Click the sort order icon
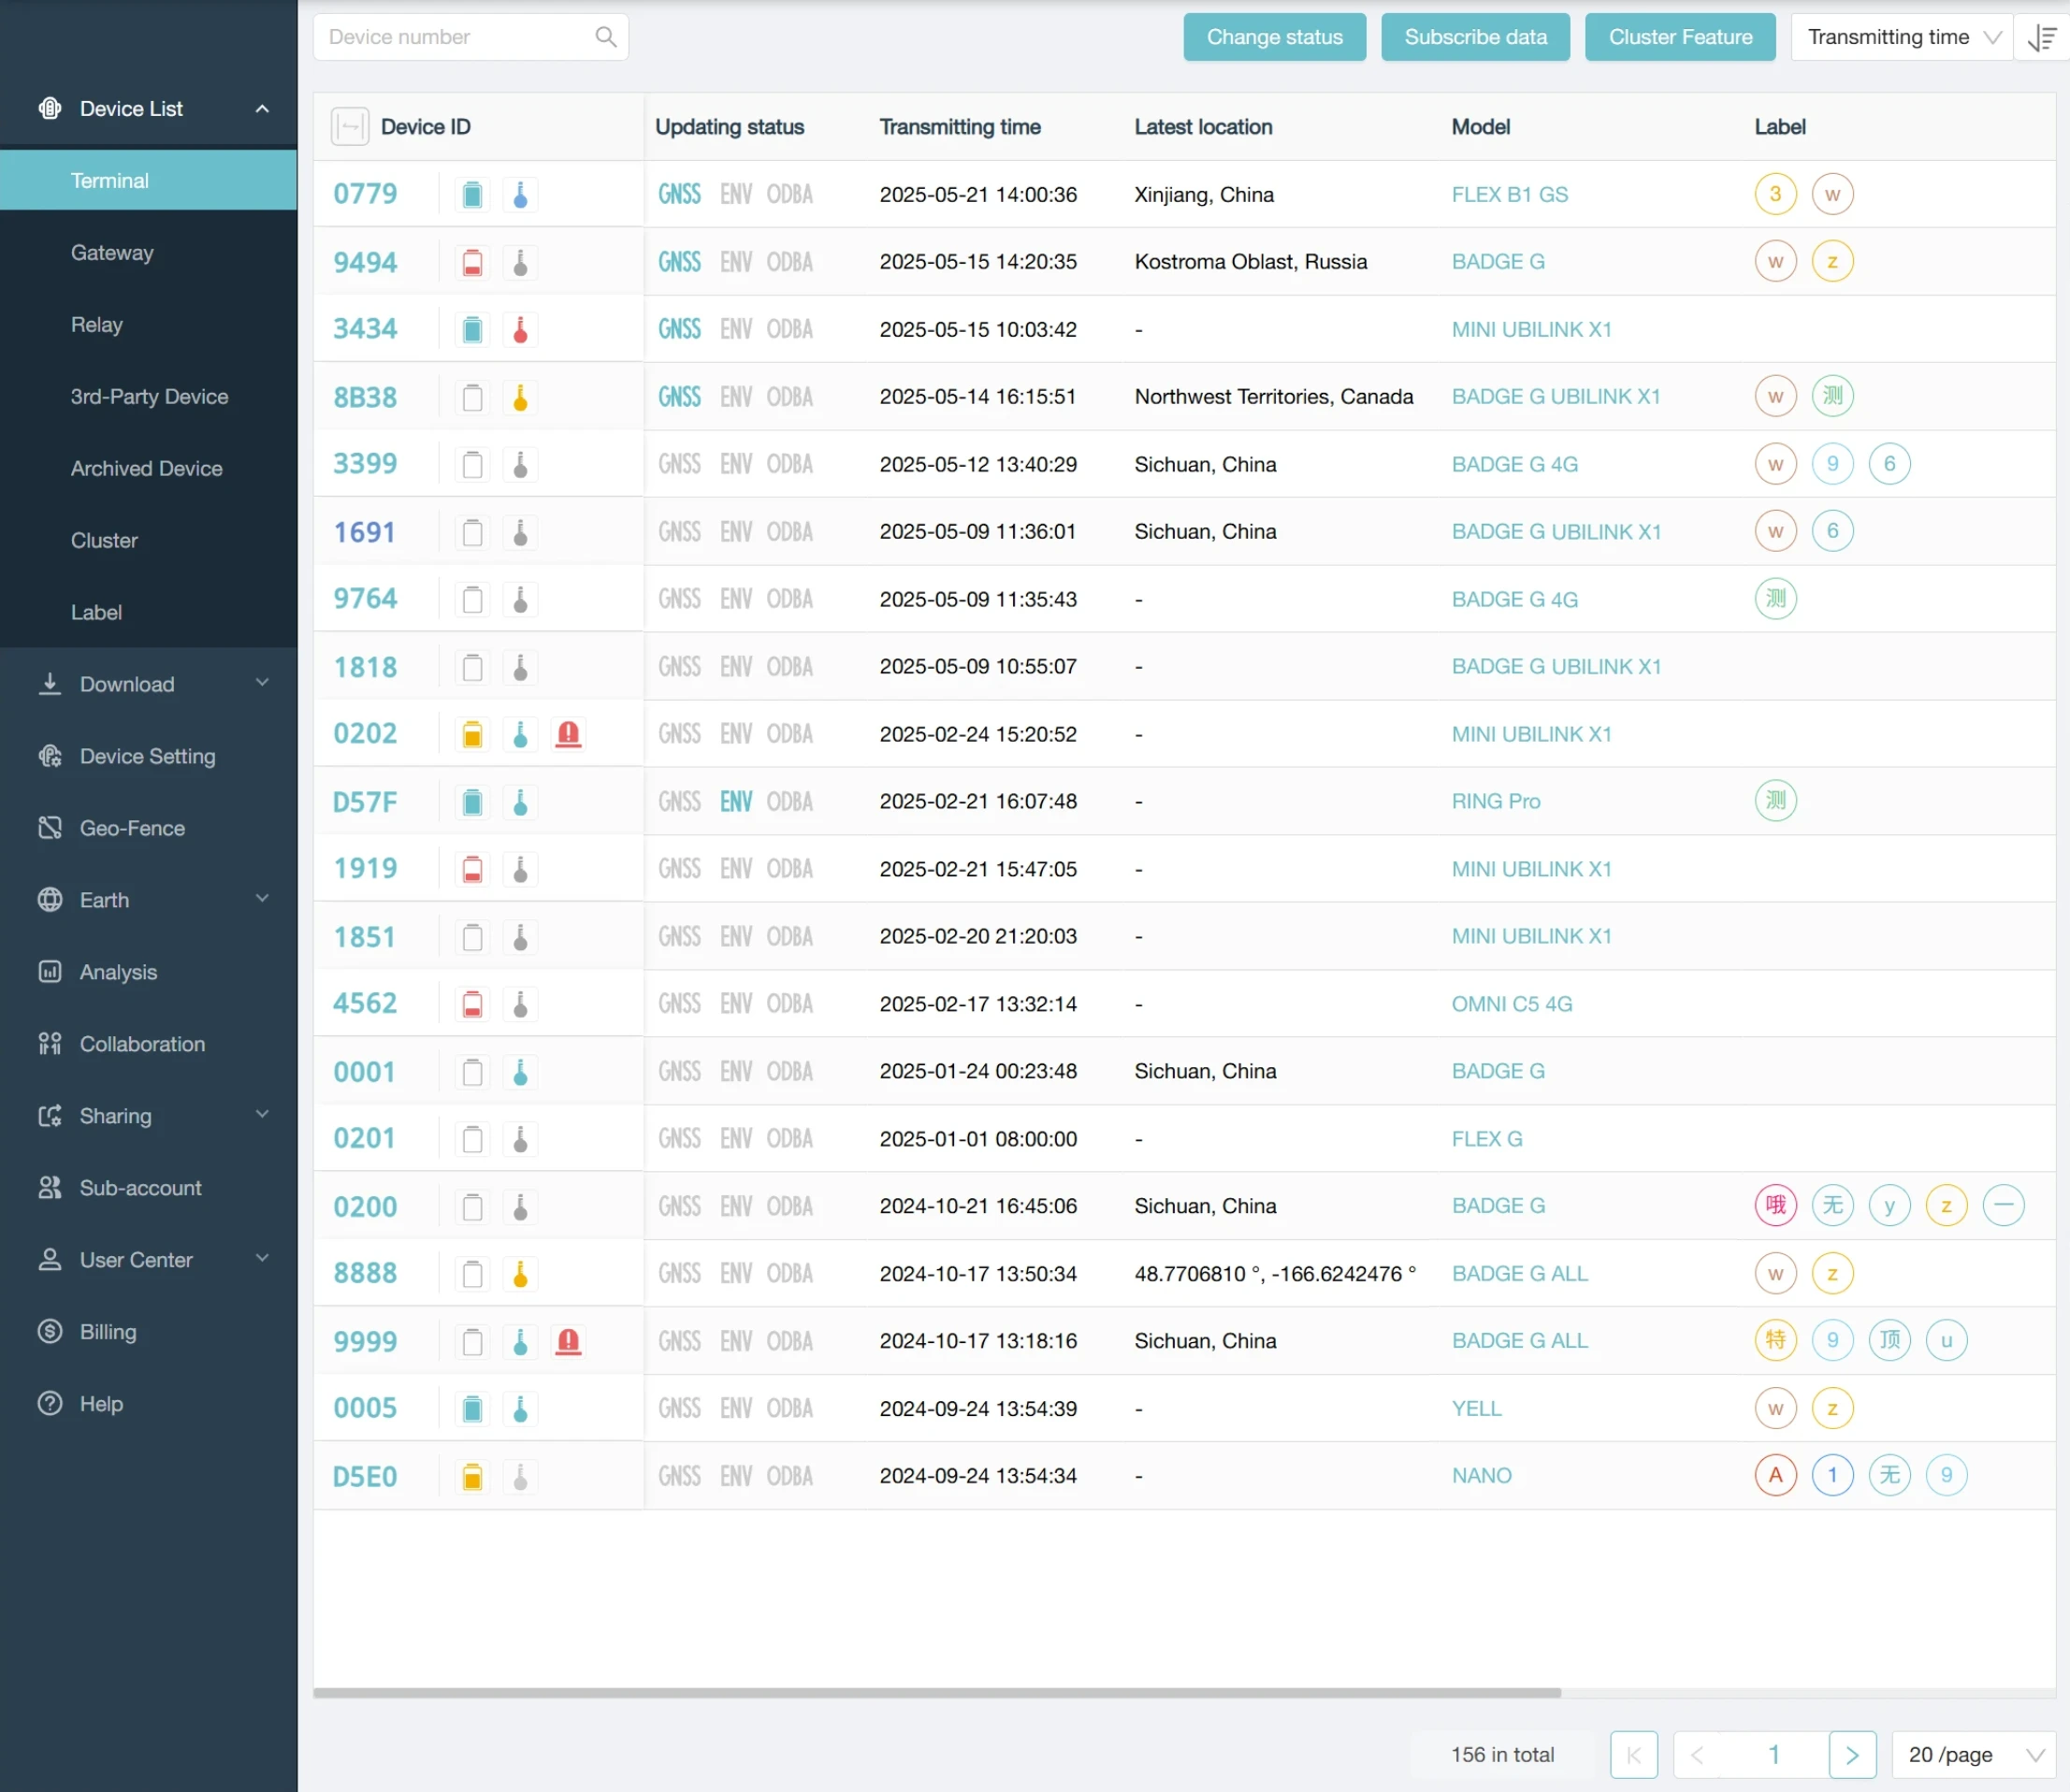The width and height of the screenshot is (2070, 1792). (x=2041, y=37)
